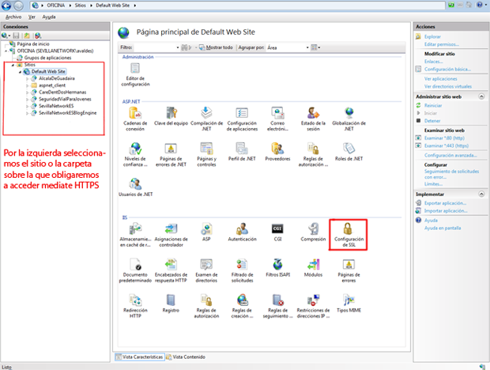This screenshot has height=370, width=490.
Task: Switch to Vista Contenido tab
Action: [186, 357]
